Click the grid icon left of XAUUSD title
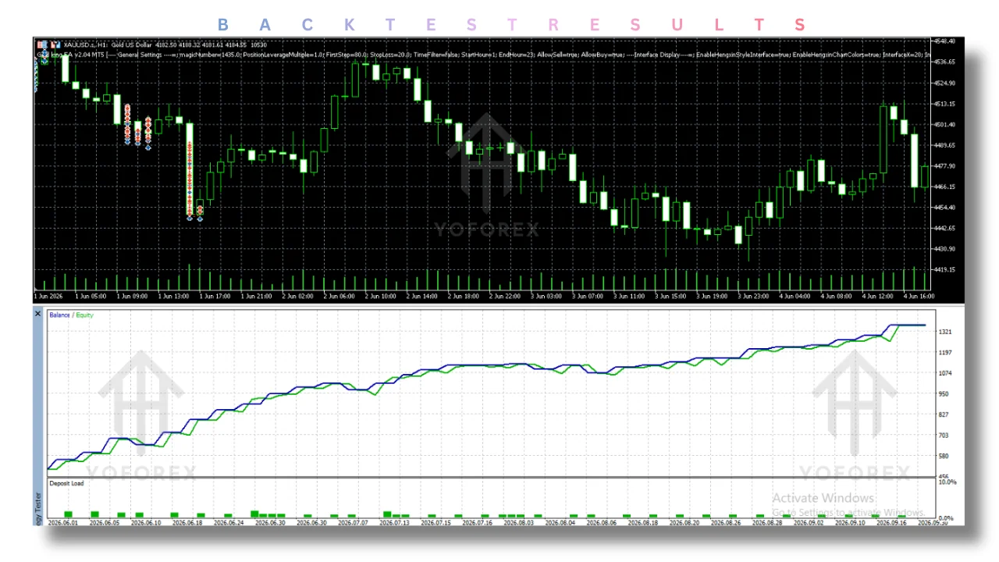This screenshot has height=562, width=999. (x=41, y=44)
